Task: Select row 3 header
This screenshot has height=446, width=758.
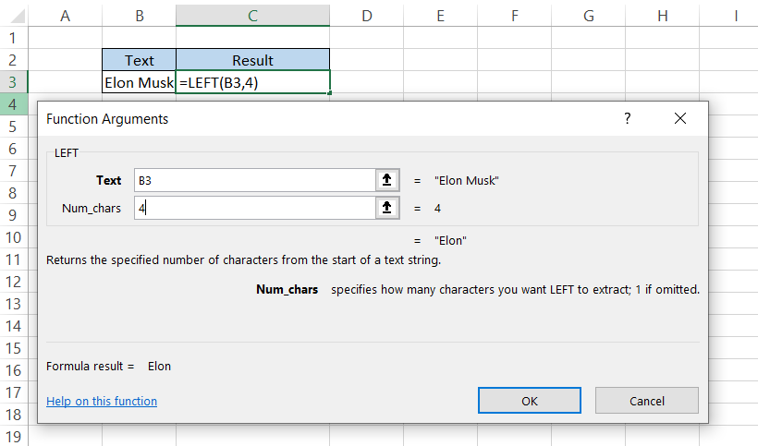Action: pyautogui.click(x=13, y=82)
